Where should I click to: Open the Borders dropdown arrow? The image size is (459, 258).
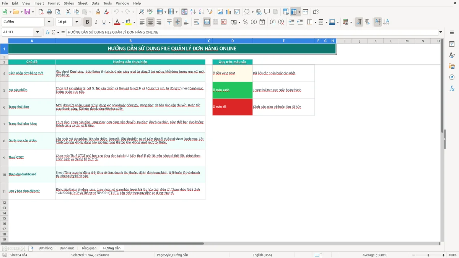pyautogui.click(x=315, y=22)
